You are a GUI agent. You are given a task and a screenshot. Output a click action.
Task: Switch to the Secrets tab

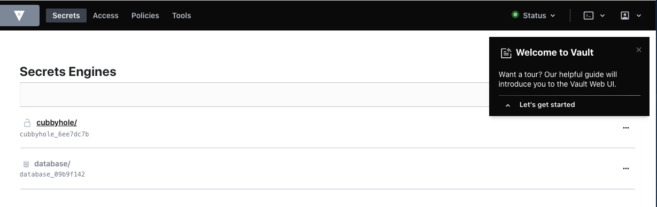(x=66, y=16)
